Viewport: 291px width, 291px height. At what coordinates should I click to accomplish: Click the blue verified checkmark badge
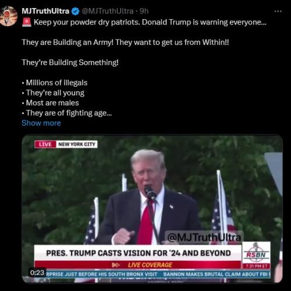[x=76, y=11]
